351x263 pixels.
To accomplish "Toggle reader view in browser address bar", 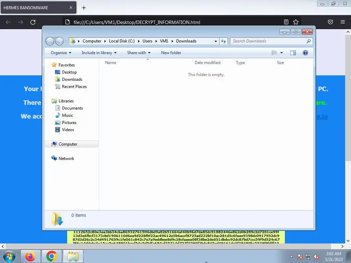I will 286,22.
